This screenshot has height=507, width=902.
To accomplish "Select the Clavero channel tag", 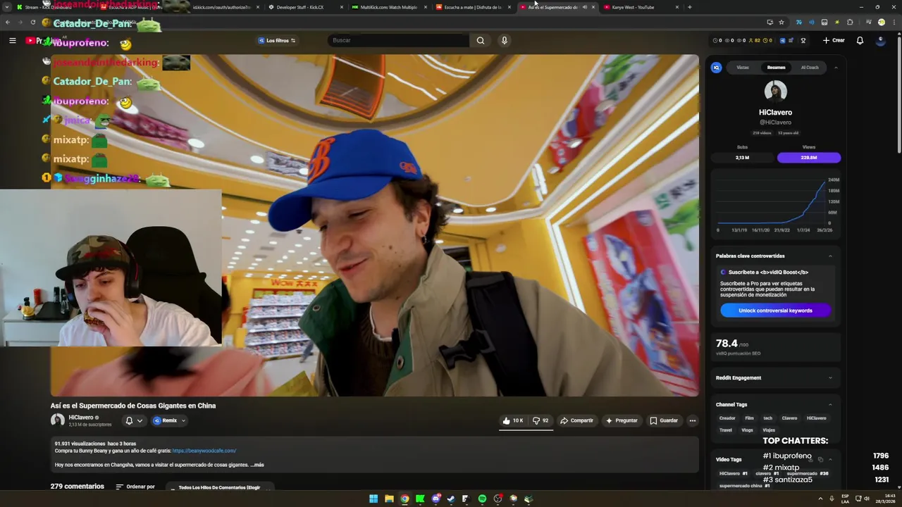I will pyautogui.click(x=789, y=418).
